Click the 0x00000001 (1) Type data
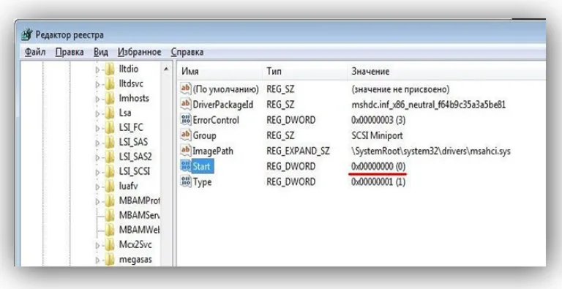Viewport: 562px width, 289px height. (378, 182)
